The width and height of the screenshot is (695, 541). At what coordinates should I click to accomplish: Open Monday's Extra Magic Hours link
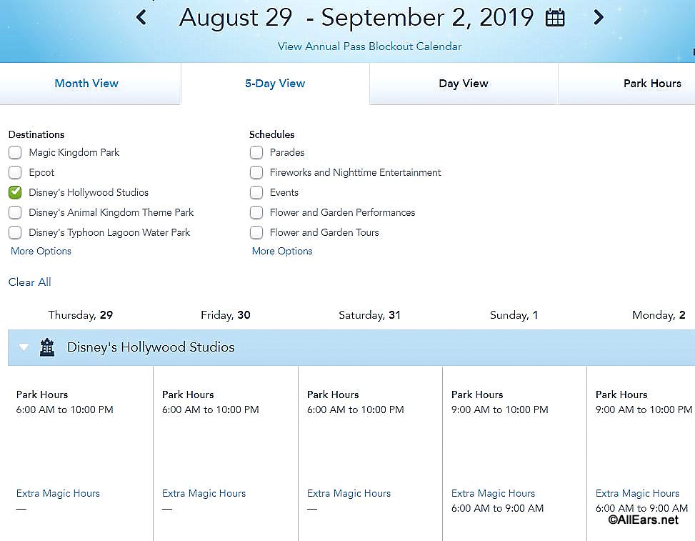[x=637, y=493]
